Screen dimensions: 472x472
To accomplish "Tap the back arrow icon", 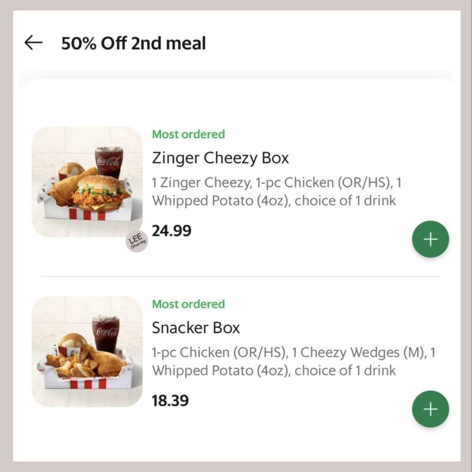I will 34,42.
